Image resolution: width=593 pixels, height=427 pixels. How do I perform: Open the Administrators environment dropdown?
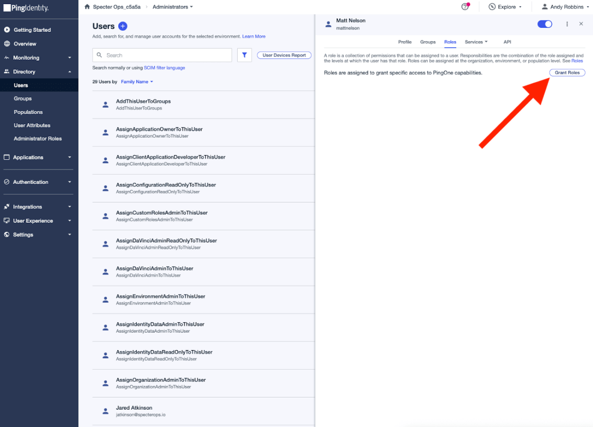click(173, 7)
